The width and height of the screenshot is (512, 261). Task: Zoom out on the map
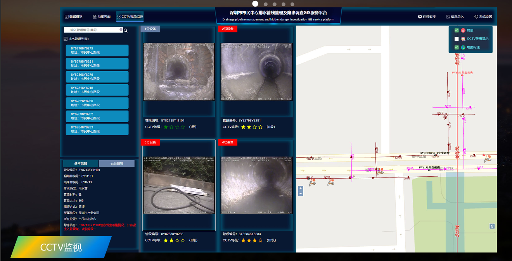300,194
